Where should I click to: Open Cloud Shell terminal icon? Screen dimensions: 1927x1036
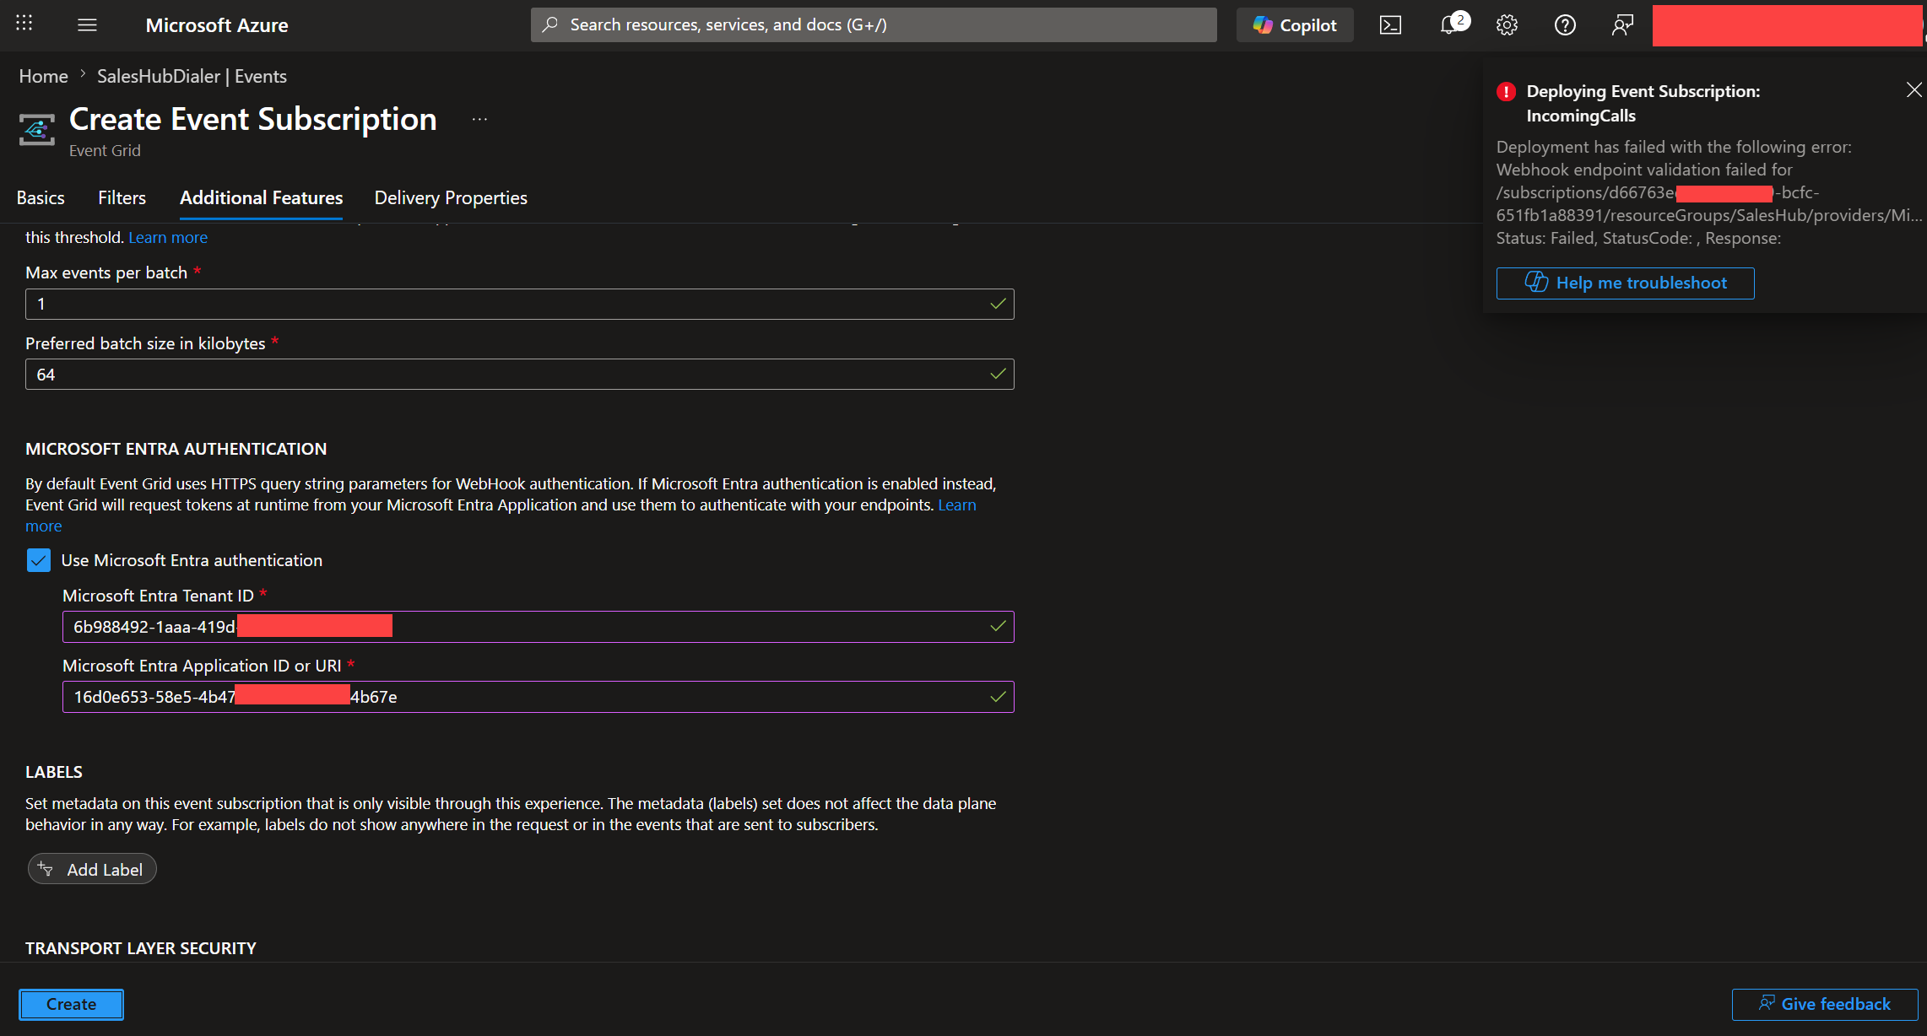[1390, 25]
